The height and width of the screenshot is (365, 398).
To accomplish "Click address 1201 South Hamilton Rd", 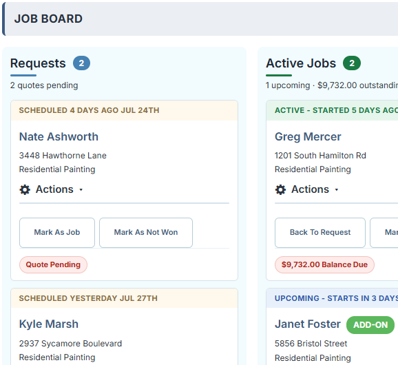I will (x=320, y=156).
